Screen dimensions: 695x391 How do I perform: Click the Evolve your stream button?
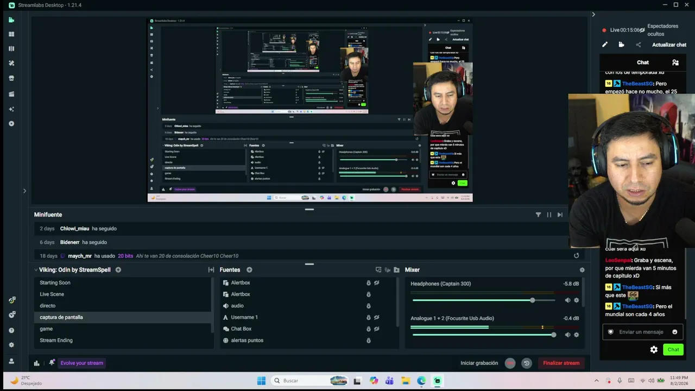(81, 363)
